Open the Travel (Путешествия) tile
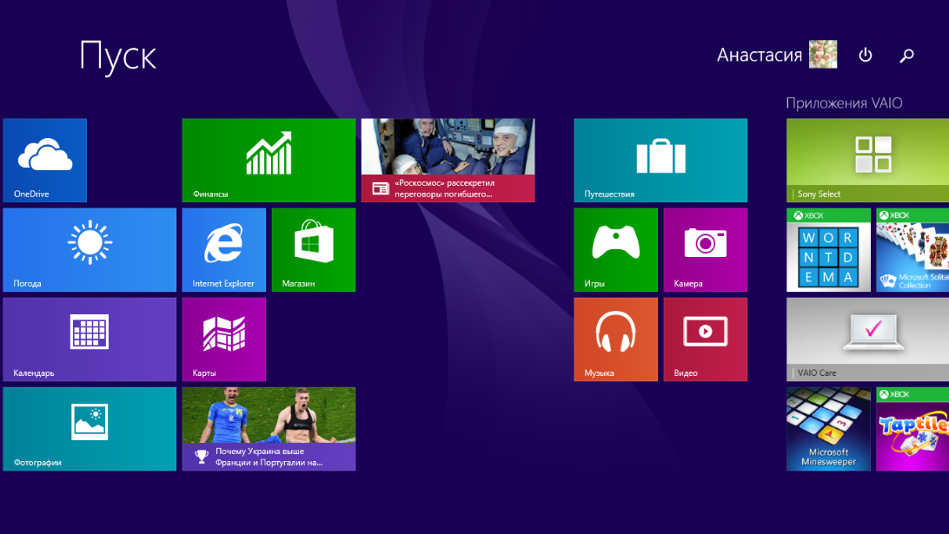This screenshot has width=949, height=534. coord(660,160)
